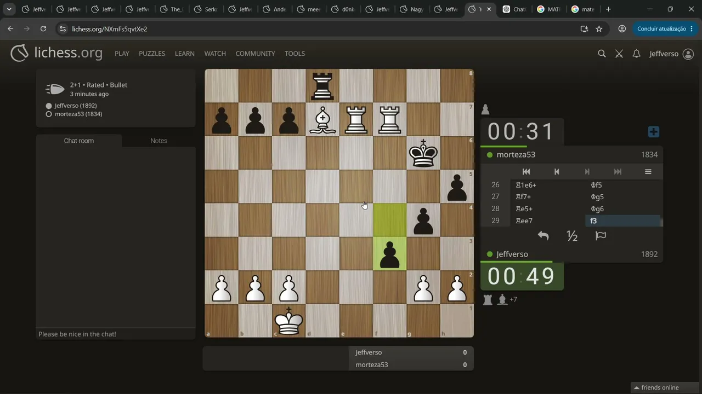
Task: Click the Concluir atualização button
Action: (x=661, y=28)
